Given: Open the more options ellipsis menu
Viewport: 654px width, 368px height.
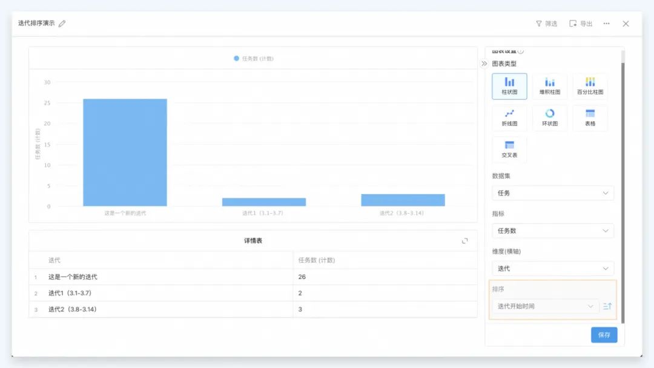Looking at the screenshot, I should coord(606,24).
